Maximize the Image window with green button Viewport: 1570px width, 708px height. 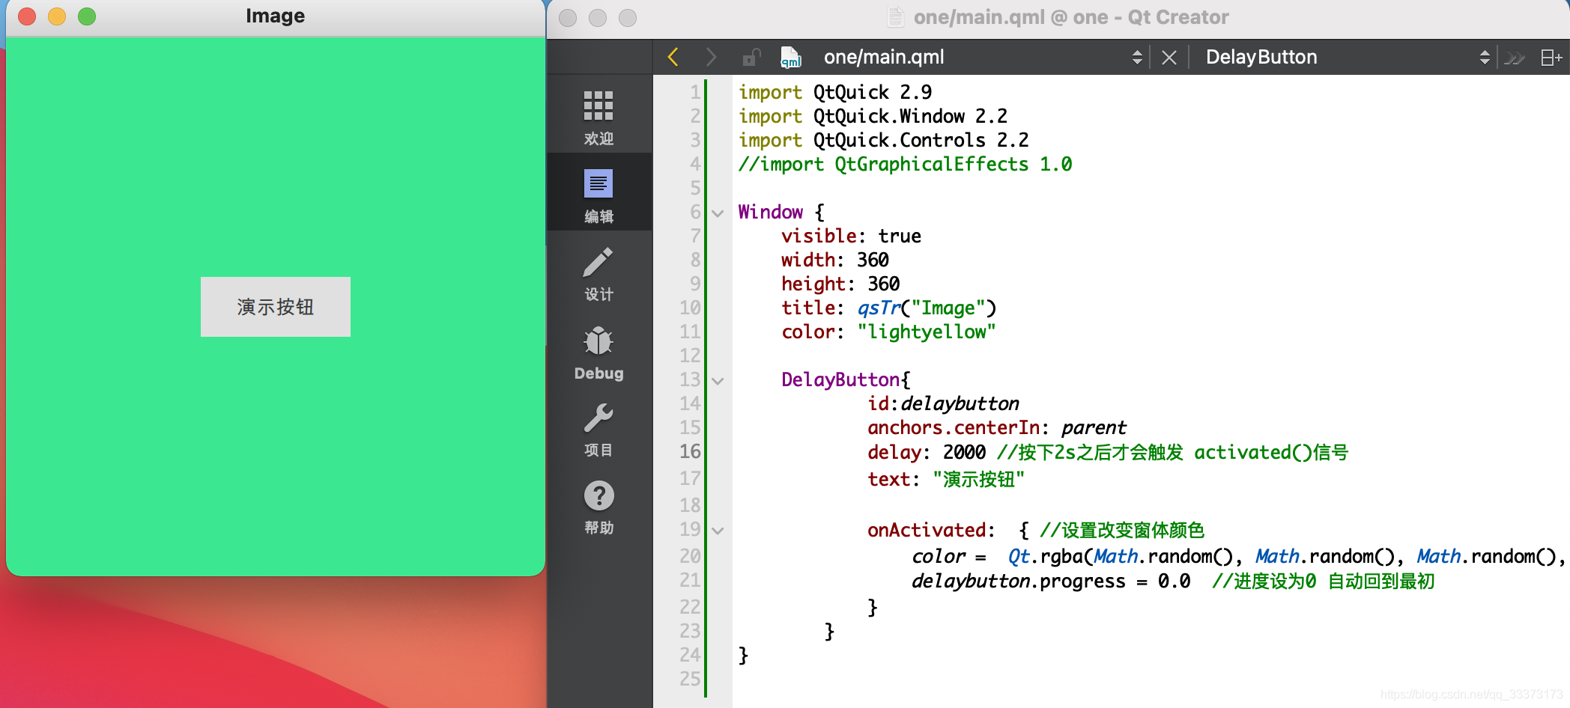[87, 16]
